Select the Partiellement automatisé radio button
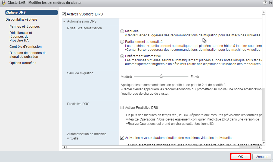The width and height of the screenshot is (273, 162). 122,42
